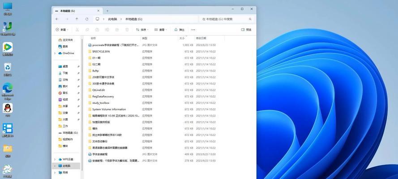Sort by 类型 column header
Viewport: 398px width, 179px height.
coord(145,38)
